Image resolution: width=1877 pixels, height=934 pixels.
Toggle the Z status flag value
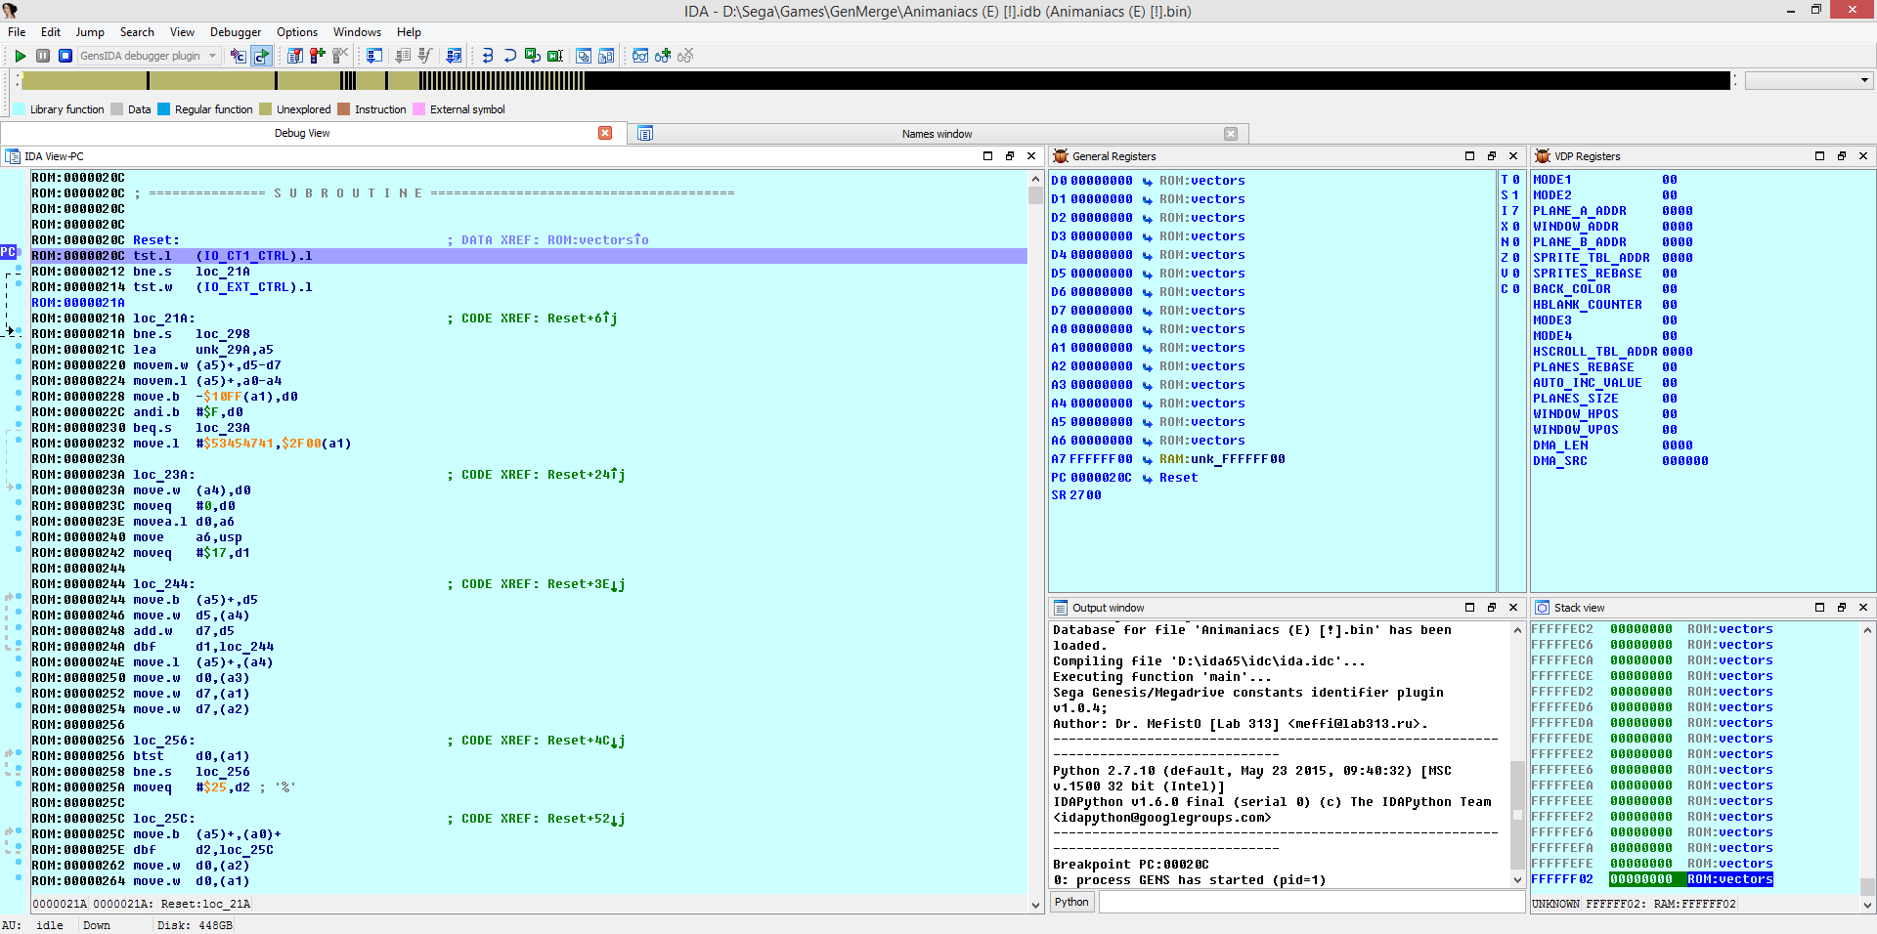point(1515,258)
